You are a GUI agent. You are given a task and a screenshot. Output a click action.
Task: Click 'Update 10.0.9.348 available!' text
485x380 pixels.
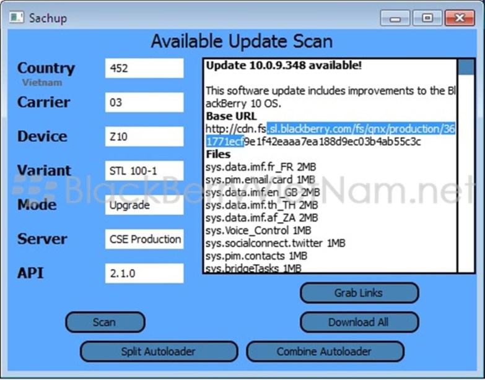tap(284, 66)
